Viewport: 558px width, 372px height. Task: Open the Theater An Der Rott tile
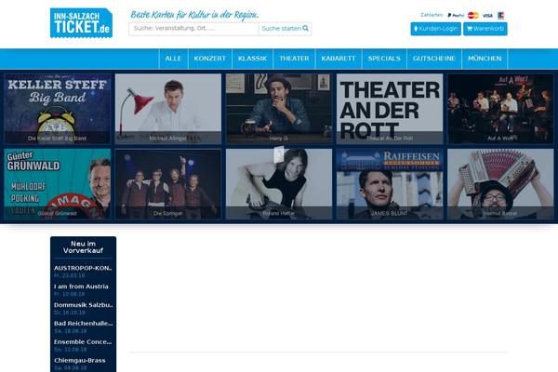390,109
